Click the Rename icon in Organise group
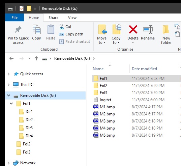The height and width of the screenshot is (166, 181). tap(148, 29)
